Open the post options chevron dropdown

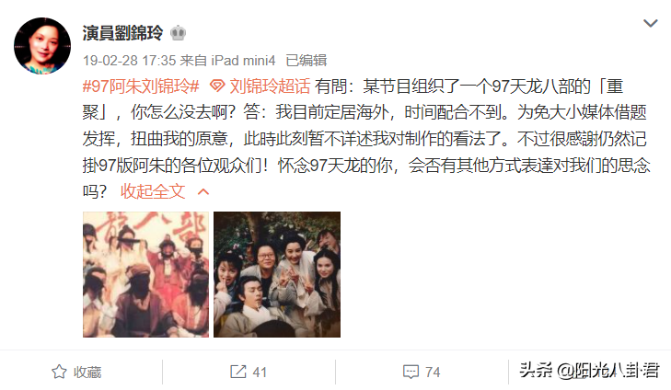pyautogui.click(x=651, y=23)
